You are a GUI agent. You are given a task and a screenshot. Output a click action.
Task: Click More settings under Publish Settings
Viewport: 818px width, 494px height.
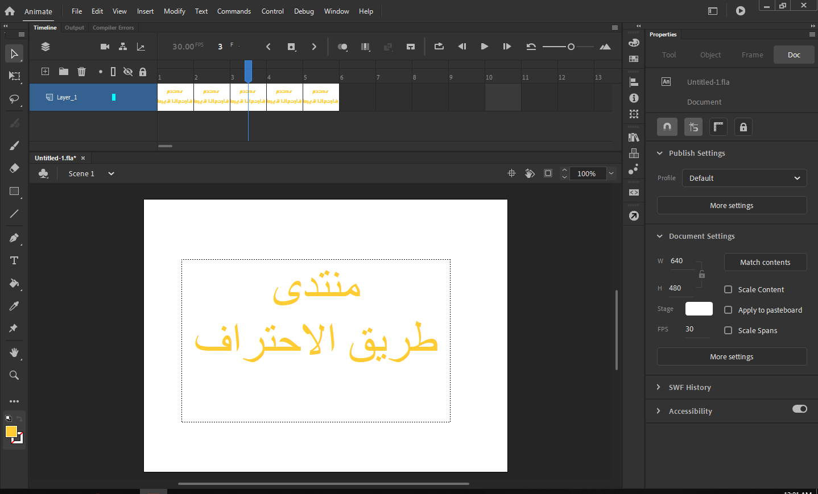pos(732,205)
